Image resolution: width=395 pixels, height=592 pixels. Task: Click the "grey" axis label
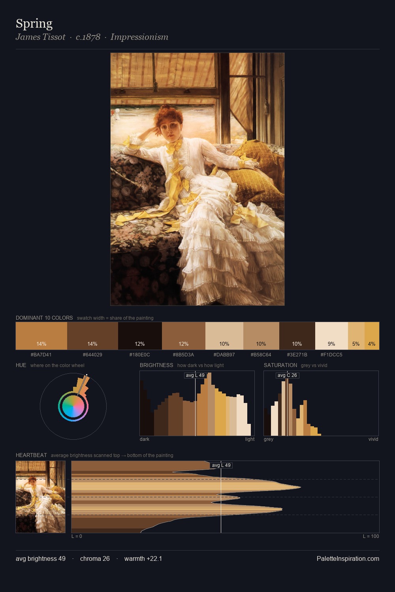pos(269,439)
